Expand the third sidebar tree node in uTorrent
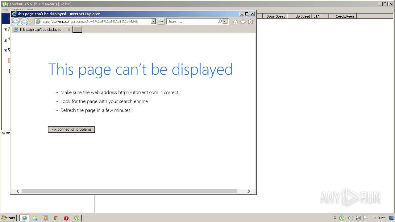Viewport: 395px width, 222px height. click(5, 51)
